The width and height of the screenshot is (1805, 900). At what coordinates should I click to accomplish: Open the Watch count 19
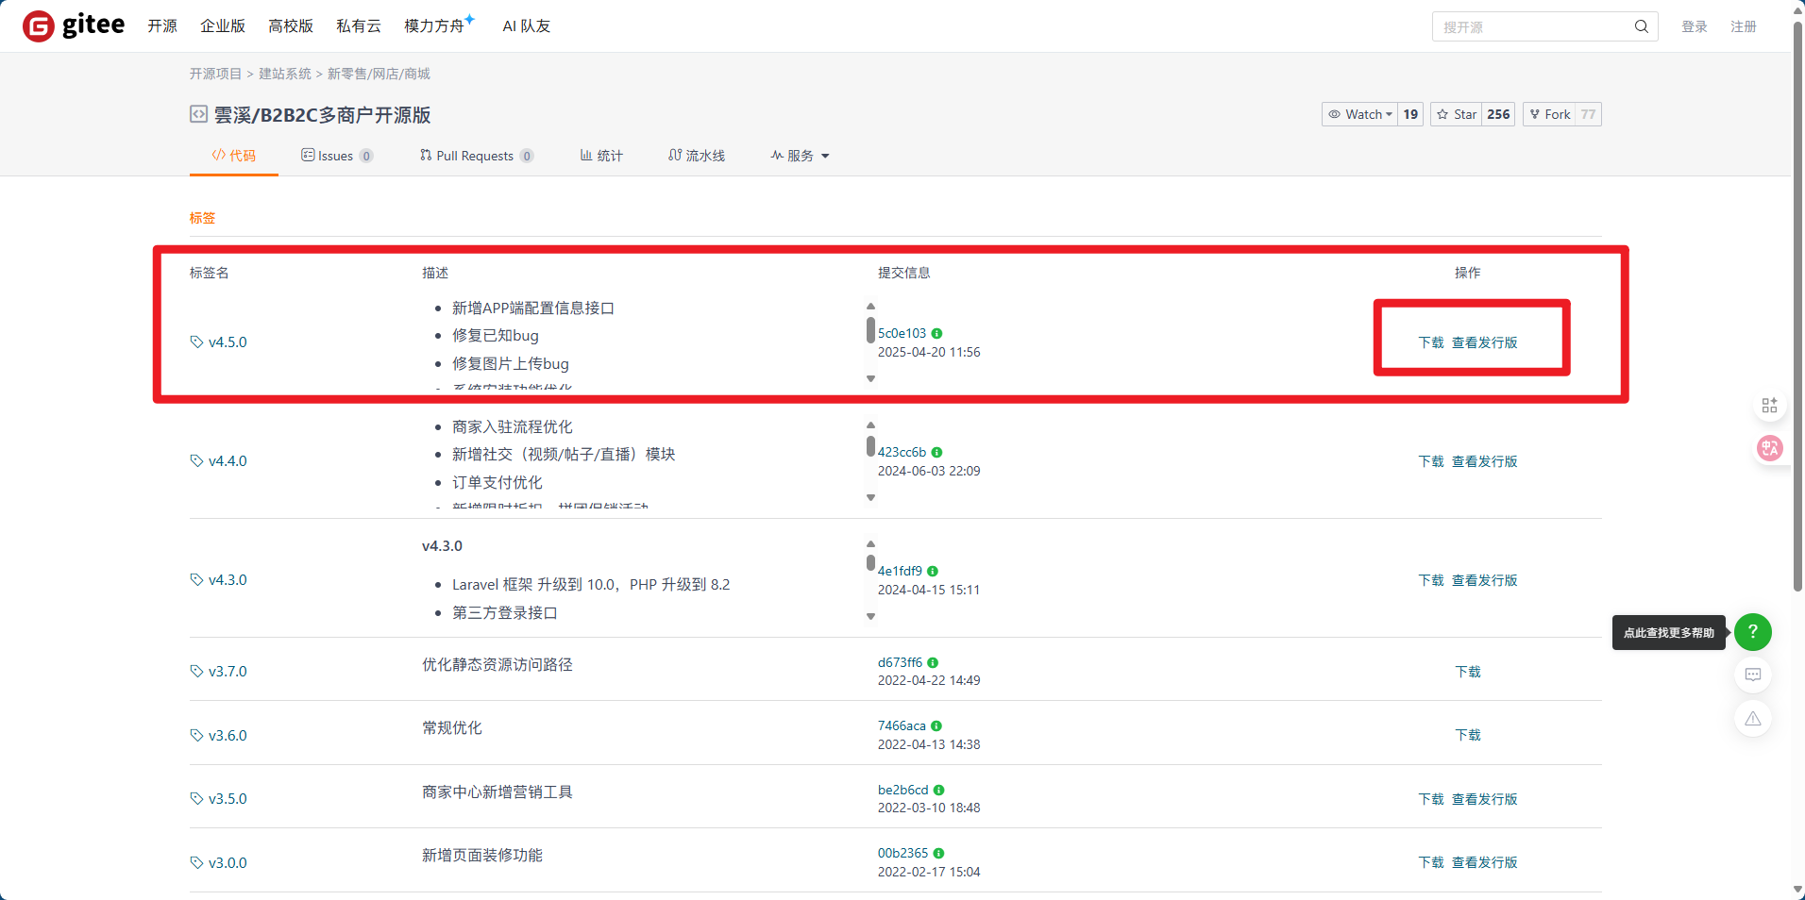1410,114
